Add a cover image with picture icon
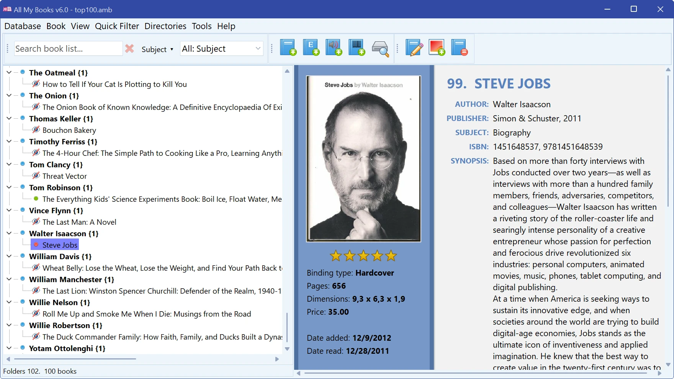The height and width of the screenshot is (379, 674). 437,48
